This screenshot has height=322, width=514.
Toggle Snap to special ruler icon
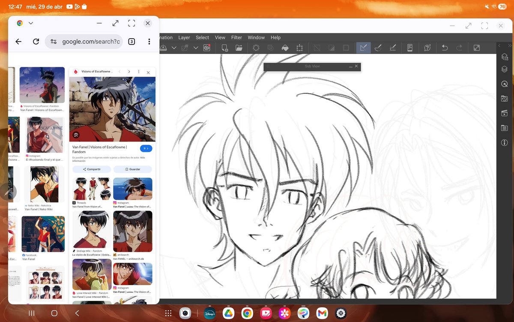click(x=378, y=48)
